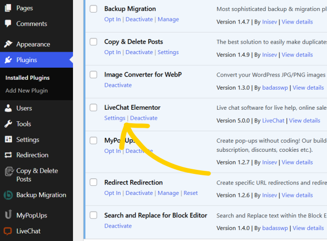Click Manage under Backup Migration
Viewport: 327px width, 241px height.
click(168, 20)
